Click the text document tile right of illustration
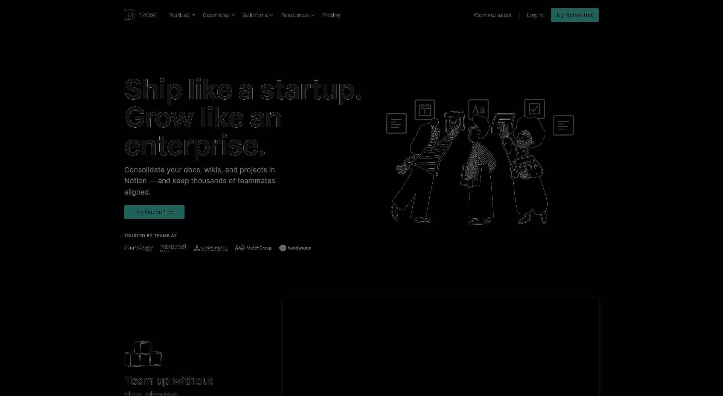 (563, 125)
